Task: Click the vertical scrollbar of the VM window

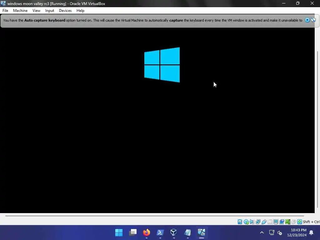Action: 317,130
